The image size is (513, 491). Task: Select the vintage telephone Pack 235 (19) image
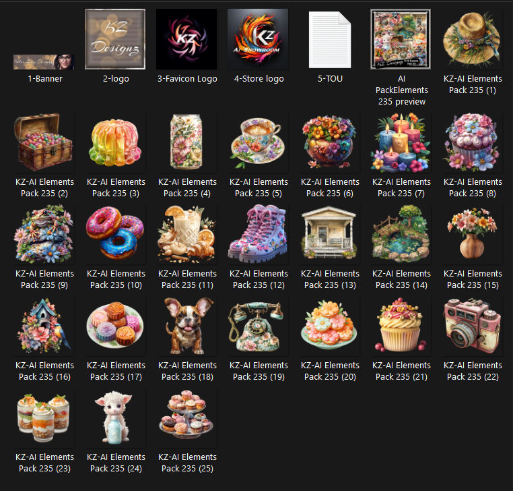coord(258,326)
